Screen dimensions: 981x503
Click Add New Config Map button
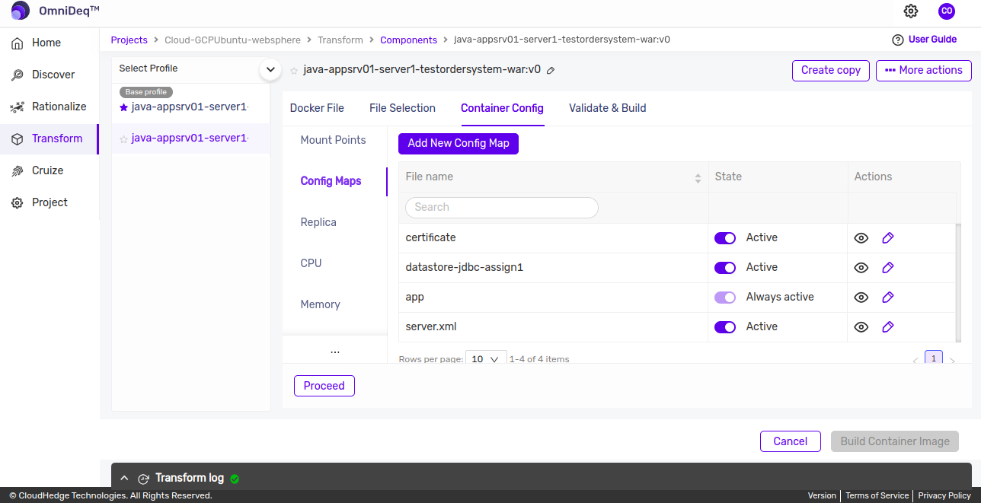coord(459,143)
